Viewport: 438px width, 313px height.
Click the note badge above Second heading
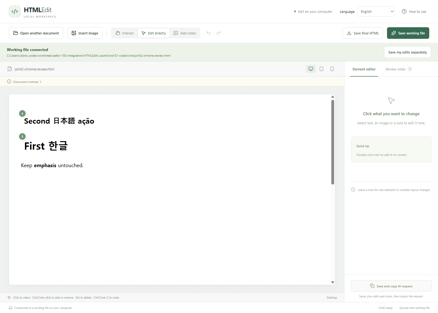coord(22,114)
